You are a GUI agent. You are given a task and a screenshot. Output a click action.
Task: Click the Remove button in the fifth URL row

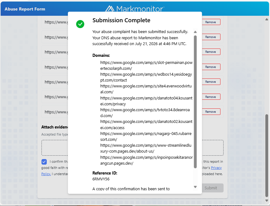[x=211, y=82]
